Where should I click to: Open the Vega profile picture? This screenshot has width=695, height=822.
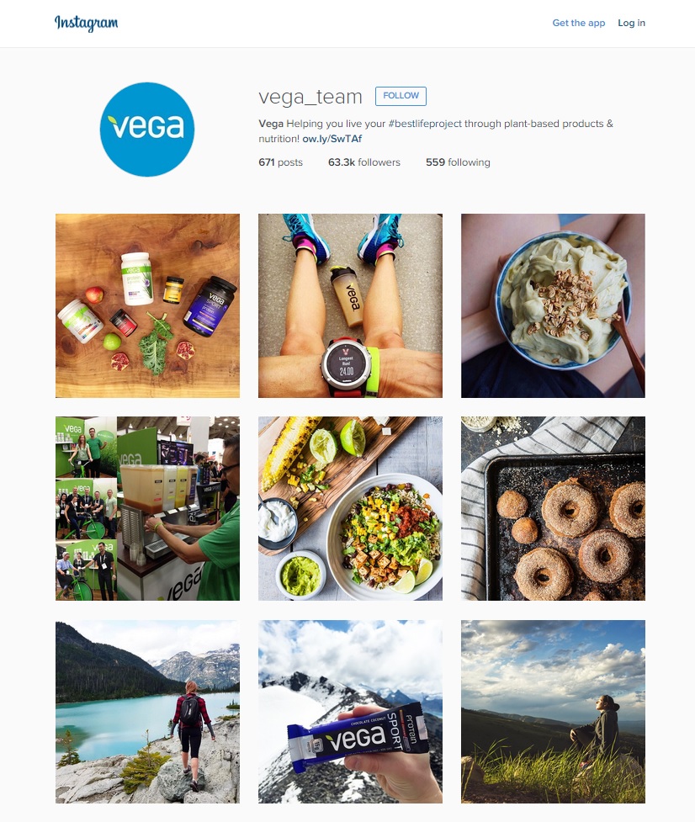pyautogui.click(x=146, y=130)
